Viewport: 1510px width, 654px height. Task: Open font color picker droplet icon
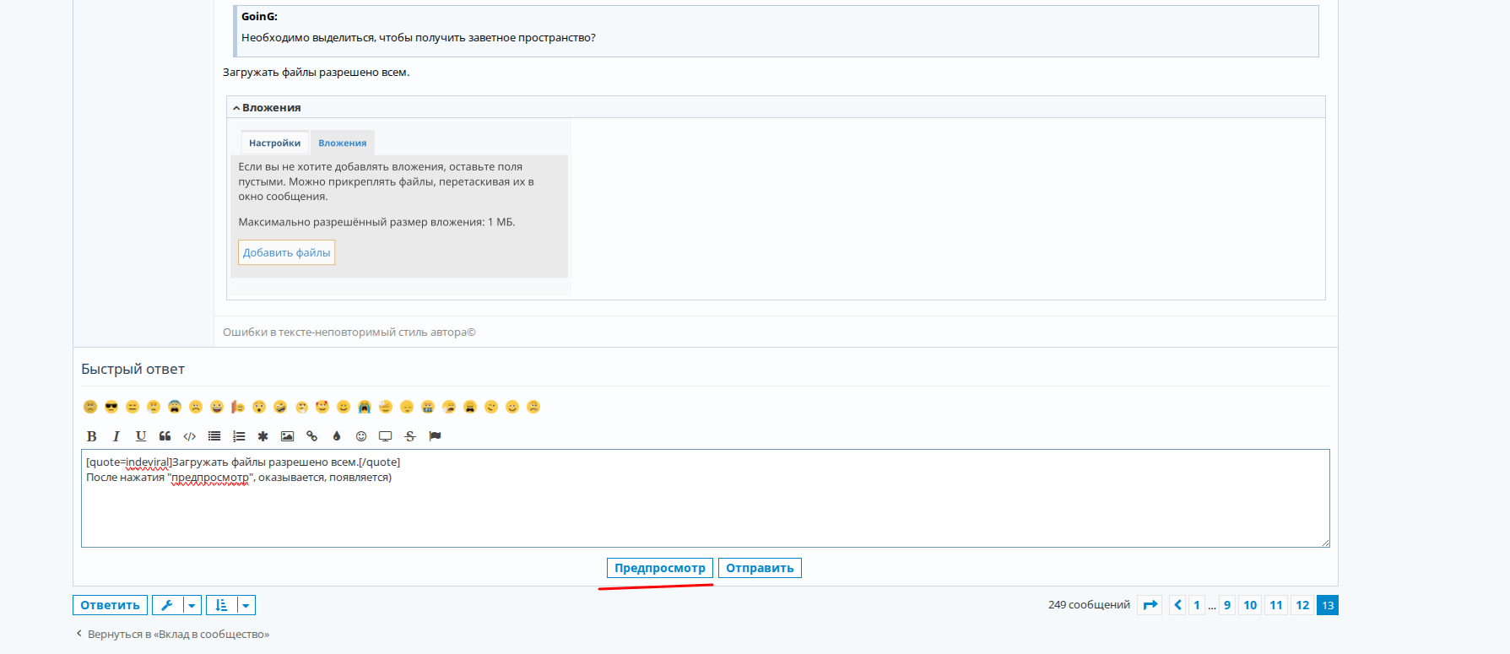click(x=337, y=436)
